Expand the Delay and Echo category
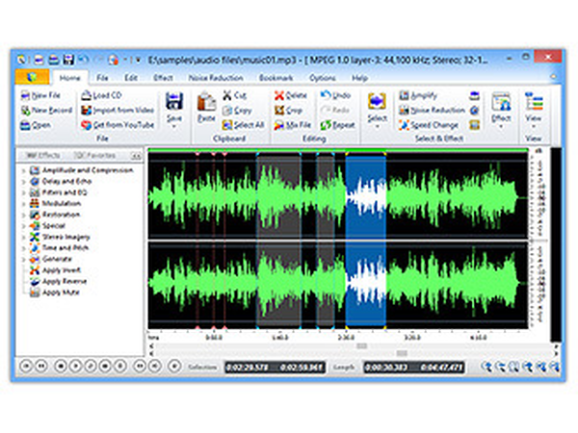The width and height of the screenshot is (578, 433). pyautogui.click(x=23, y=182)
